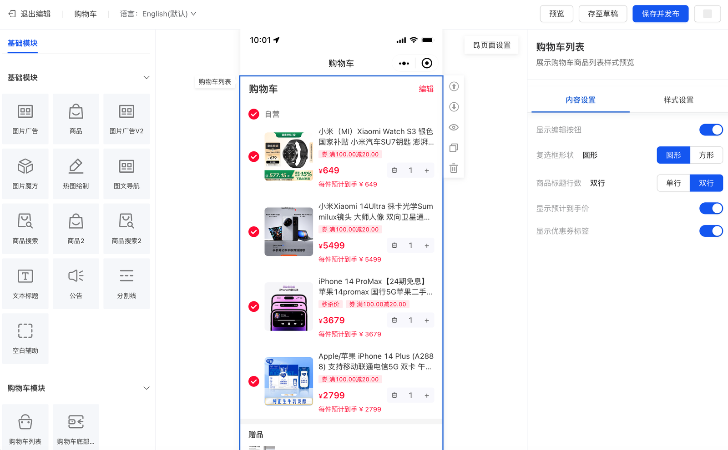Open 页面设置 page settings

492,45
